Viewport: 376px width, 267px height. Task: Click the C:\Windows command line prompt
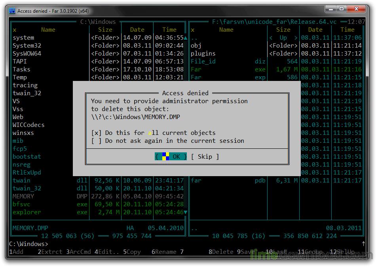(x=28, y=244)
